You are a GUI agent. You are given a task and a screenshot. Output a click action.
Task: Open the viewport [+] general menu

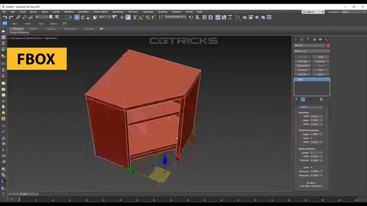(9, 38)
